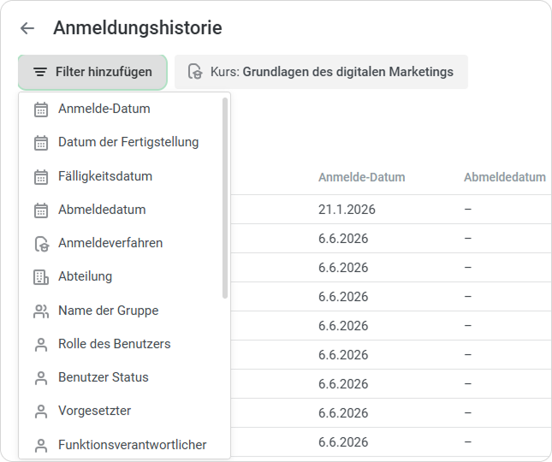This screenshot has width=552, height=462.
Task: Select Name der Gruppe filter
Action: (x=122, y=311)
